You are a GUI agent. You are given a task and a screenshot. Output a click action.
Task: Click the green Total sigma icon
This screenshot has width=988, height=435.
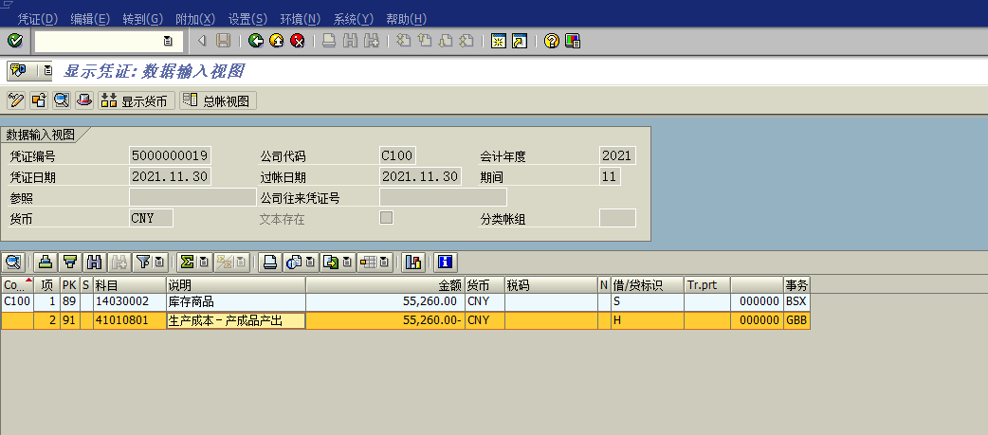[x=187, y=262]
